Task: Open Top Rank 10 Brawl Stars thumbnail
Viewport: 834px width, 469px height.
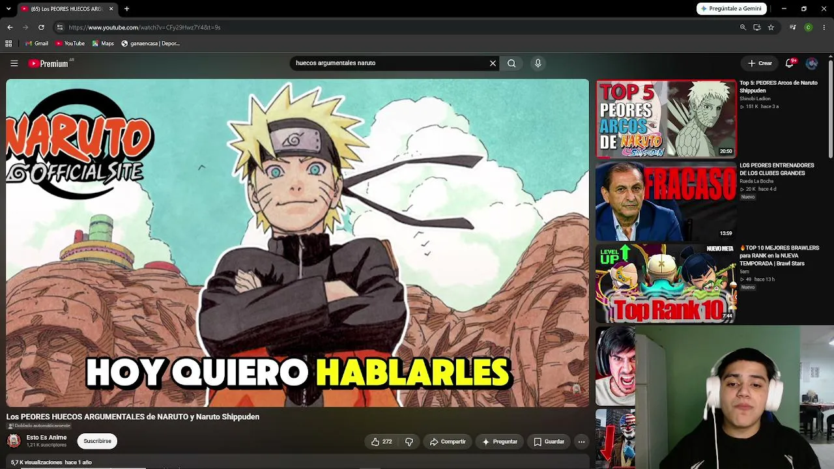Action: pyautogui.click(x=666, y=283)
